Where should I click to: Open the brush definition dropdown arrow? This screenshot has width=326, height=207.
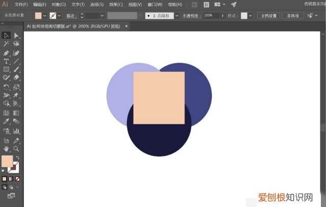177,16
